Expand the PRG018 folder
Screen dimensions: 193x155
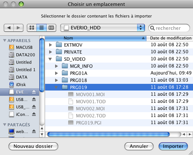(56, 80)
